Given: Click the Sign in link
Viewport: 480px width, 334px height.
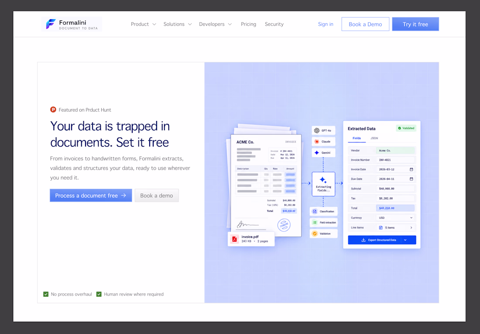Looking at the screenshot, I should click(326, 24).
